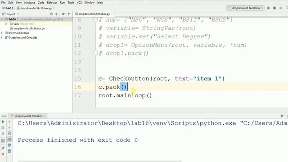Close Run panel with red X
The height and width of the screenshot is (162, 288).
coord(3,154)
